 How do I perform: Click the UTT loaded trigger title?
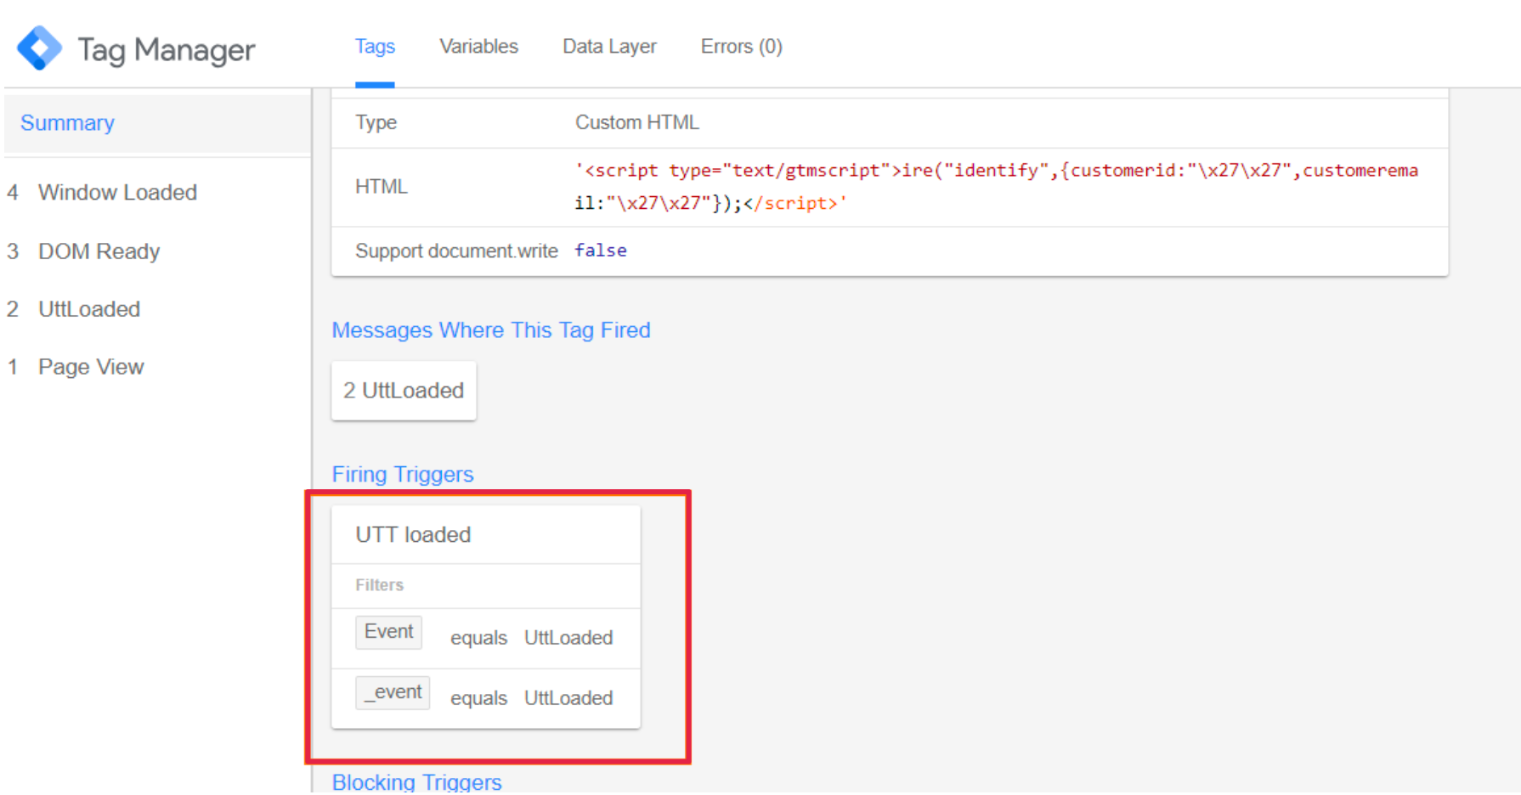[x=413, y=535]
